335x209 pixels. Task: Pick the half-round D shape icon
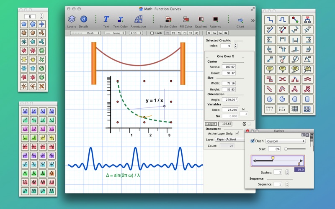click(x=295, y=99)
